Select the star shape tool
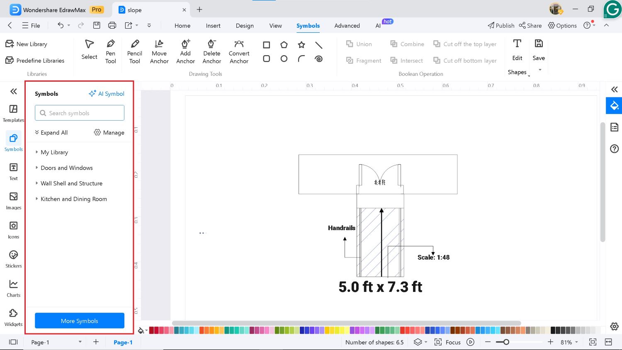Screen dimensions: 622x350 pyautogui.click(x=301, y=45)
